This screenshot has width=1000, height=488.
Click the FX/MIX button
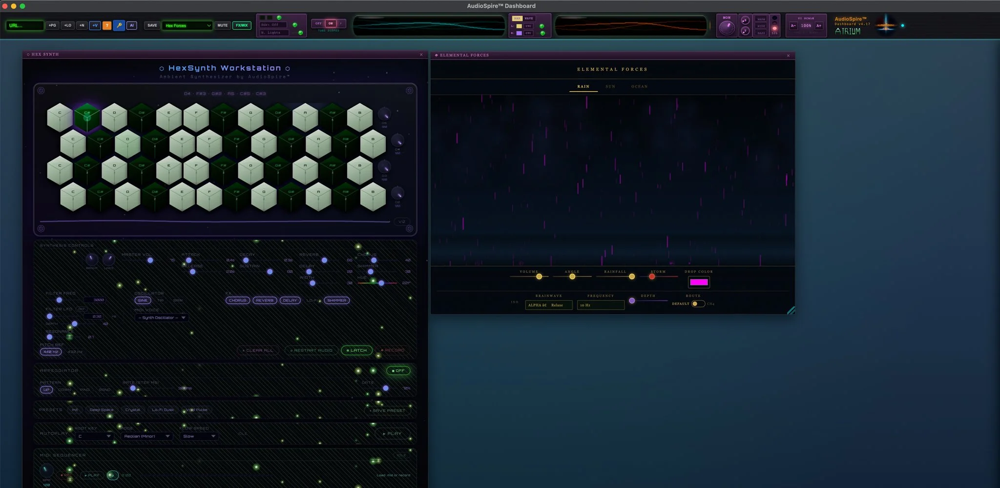click(242, 25)
